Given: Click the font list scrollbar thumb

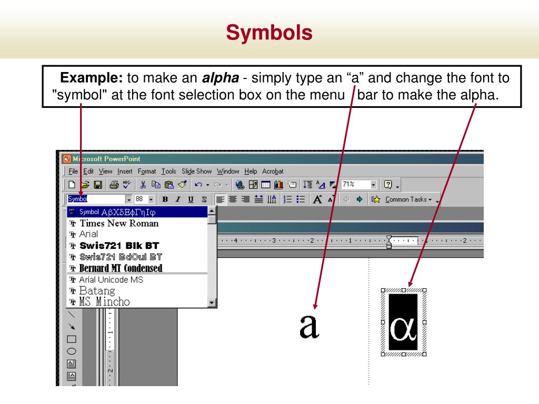Looking at the screenshot, I should pyautogui.click(x=212, y=219).
